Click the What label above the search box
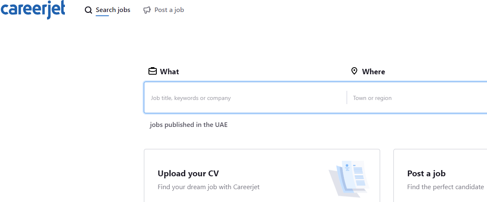 169,72
